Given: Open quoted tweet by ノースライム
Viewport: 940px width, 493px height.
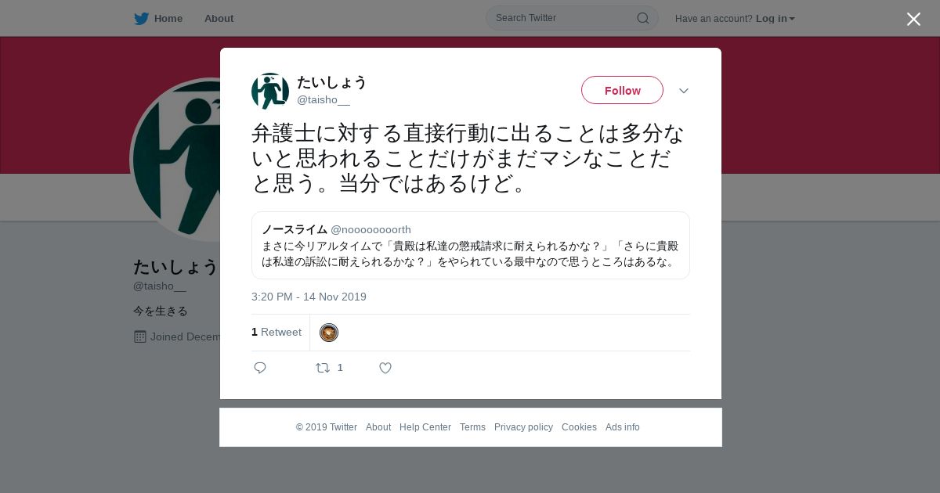Looking at the screenshot, I should tap(471, 246).
